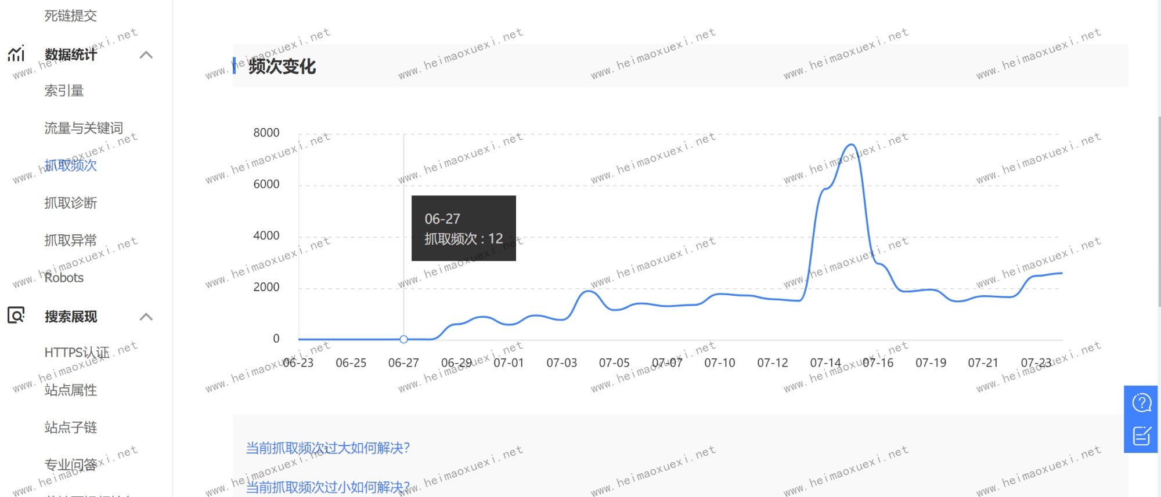Open HTTPS认证 in the sidebar

coord(77,353)
